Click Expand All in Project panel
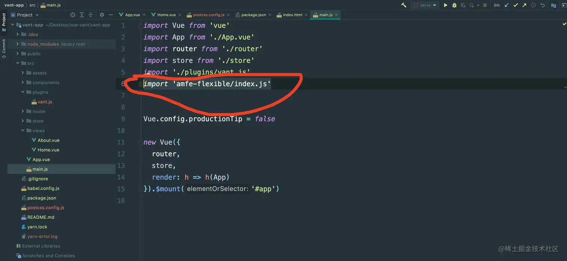The image size is (567, 261). tap(82, 15)
